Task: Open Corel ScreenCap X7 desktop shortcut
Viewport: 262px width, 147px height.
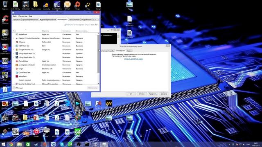Action: point(5,49)
